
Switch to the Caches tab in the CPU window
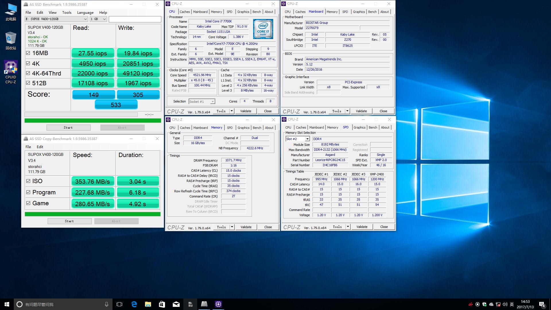coord(185,12)
